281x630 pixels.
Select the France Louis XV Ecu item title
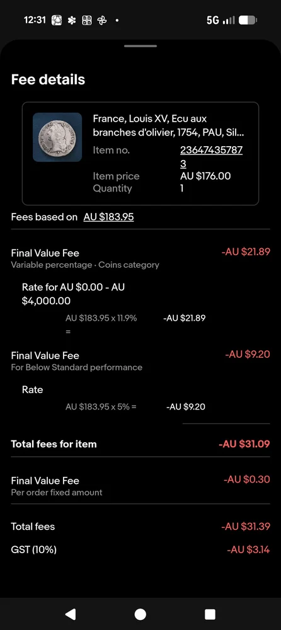coord(168,125)
